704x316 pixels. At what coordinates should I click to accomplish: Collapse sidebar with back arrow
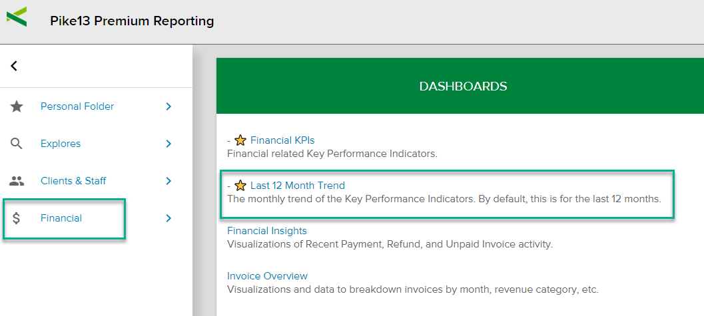click(x=14, y=66)
